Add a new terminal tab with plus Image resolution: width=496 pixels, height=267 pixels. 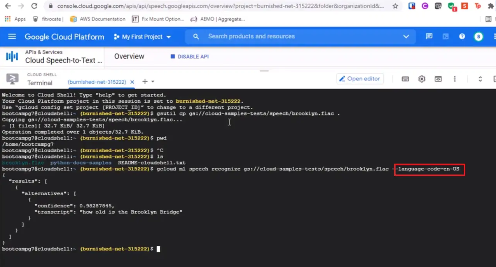coord(145,81)
